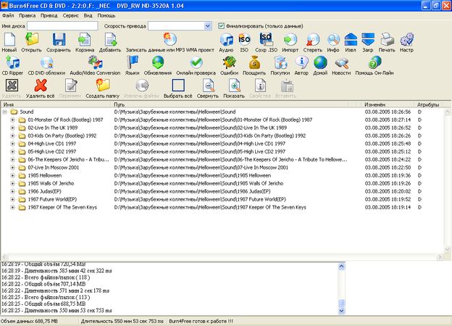Viewport: 452px width, 326px height.
Task: Click the Имя диска input field
Action: (62, 26)
